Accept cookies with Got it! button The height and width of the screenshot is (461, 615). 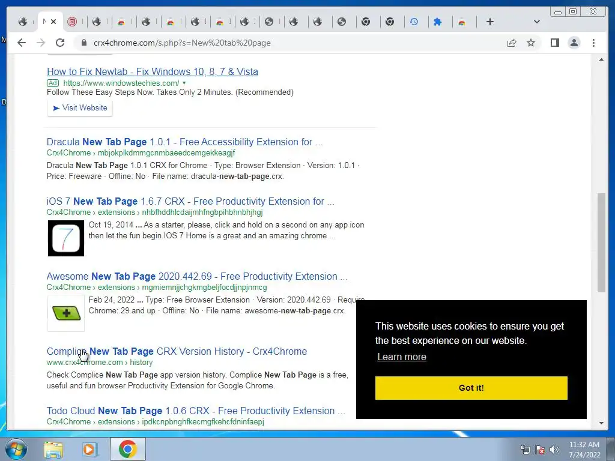pyautogui.click(x=471, y=388)
